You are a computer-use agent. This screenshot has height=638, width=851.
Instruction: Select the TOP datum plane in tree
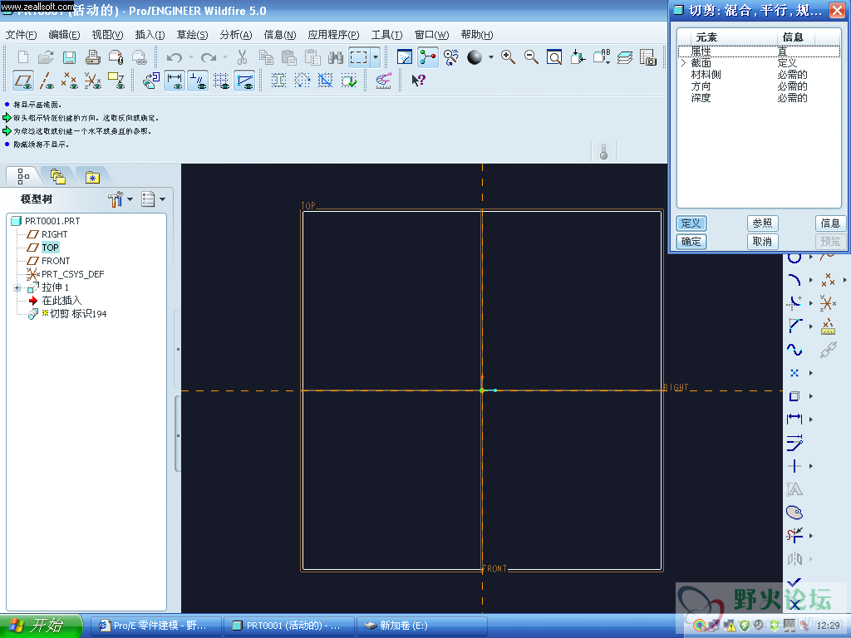tap(50, 248)
